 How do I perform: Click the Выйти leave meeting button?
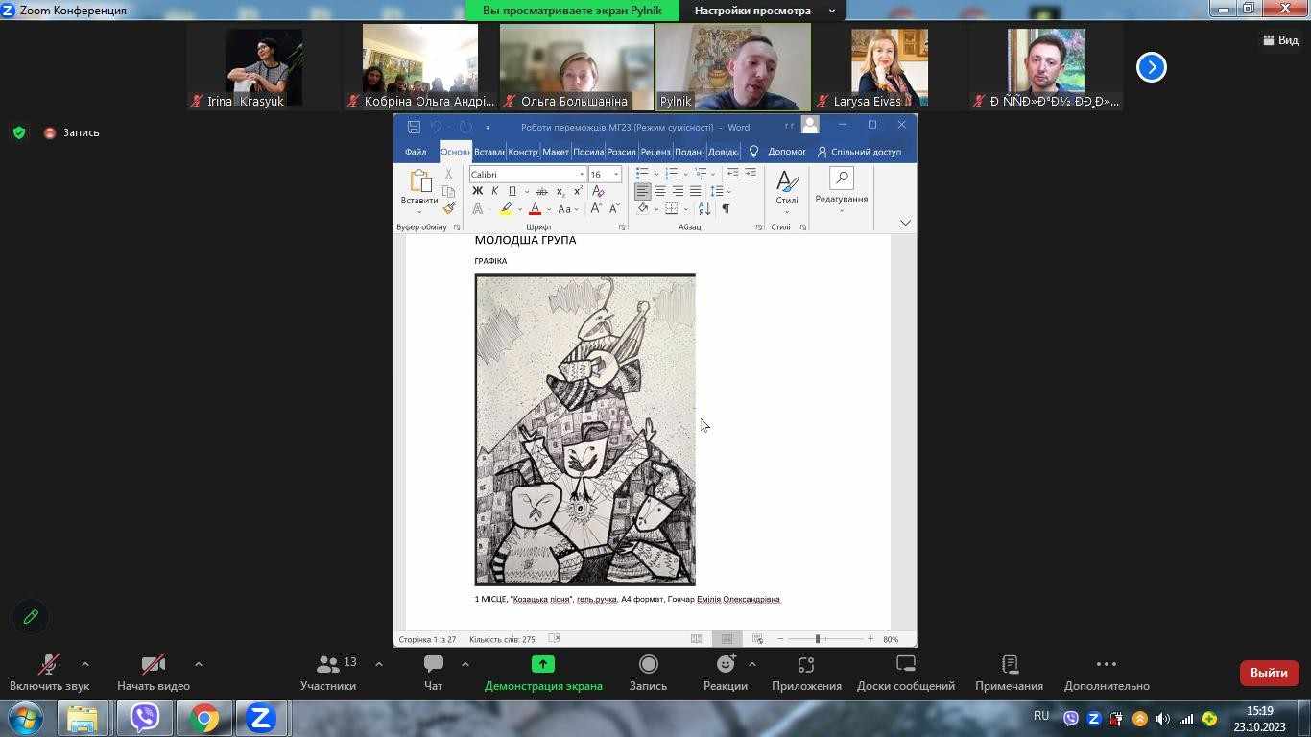click(x=1269, y=673)
